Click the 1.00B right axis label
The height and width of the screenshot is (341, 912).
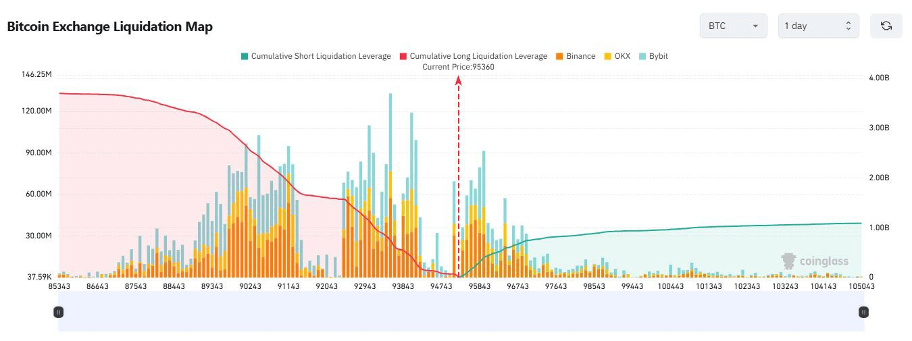(879, 228)
